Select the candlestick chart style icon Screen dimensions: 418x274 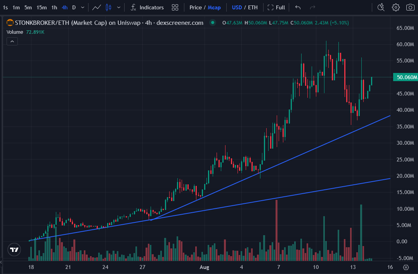click(x=109, y=7)
